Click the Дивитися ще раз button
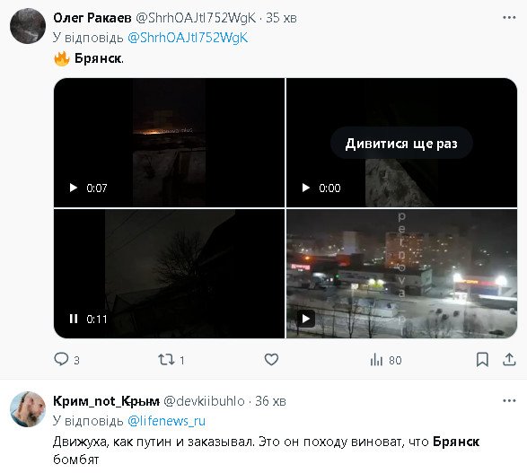 (401, 144)
